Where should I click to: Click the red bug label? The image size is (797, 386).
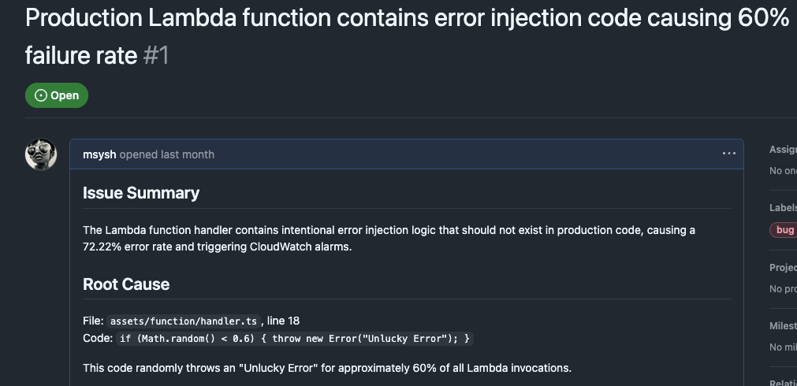tap(784, 230)
